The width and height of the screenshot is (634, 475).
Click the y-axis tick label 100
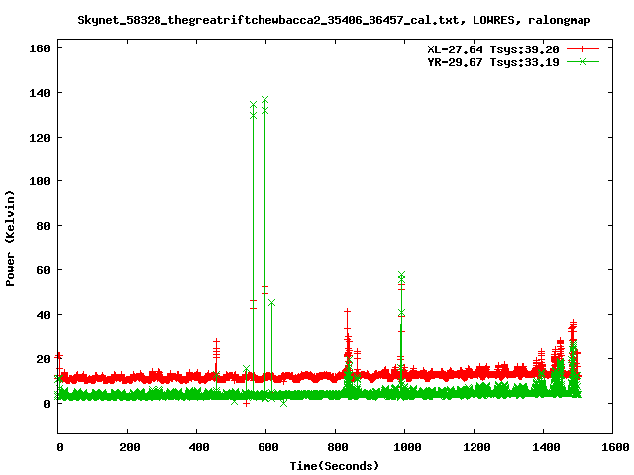[x=40, y=181]
